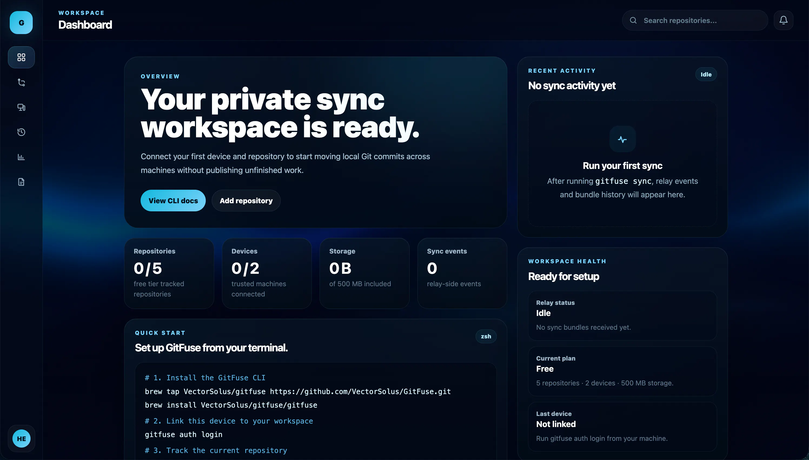Click 'No sync bundles received yet.' text
This screenshot has width=809, height=460.
coord(583,327)
